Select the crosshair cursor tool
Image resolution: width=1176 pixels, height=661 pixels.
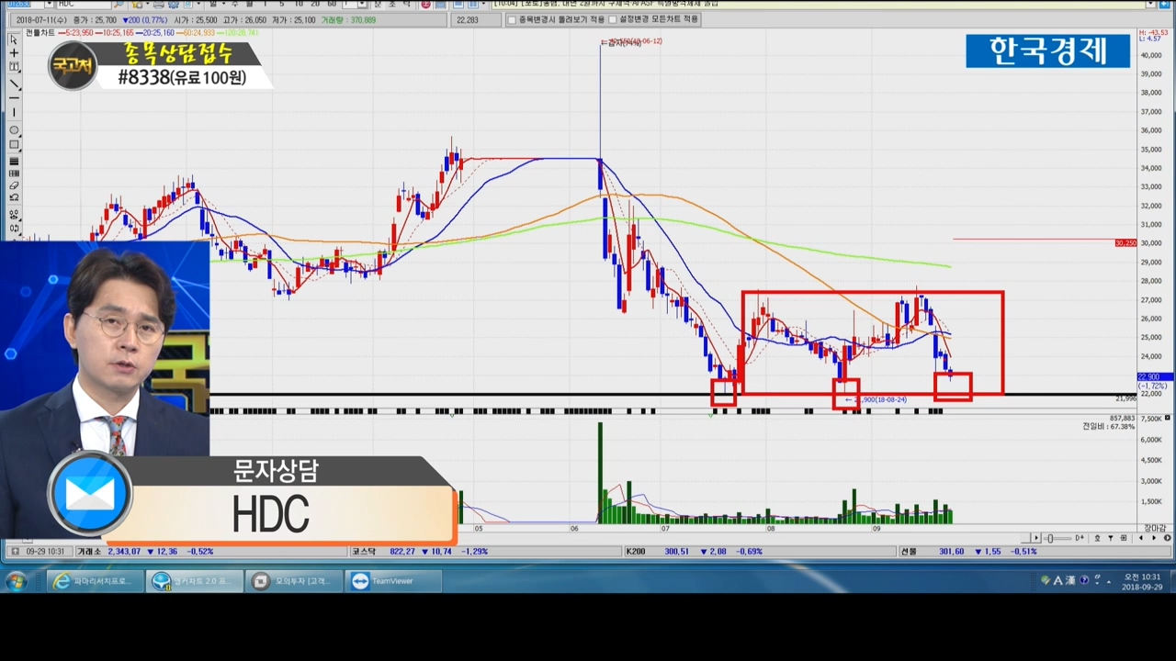coord(14,53)
